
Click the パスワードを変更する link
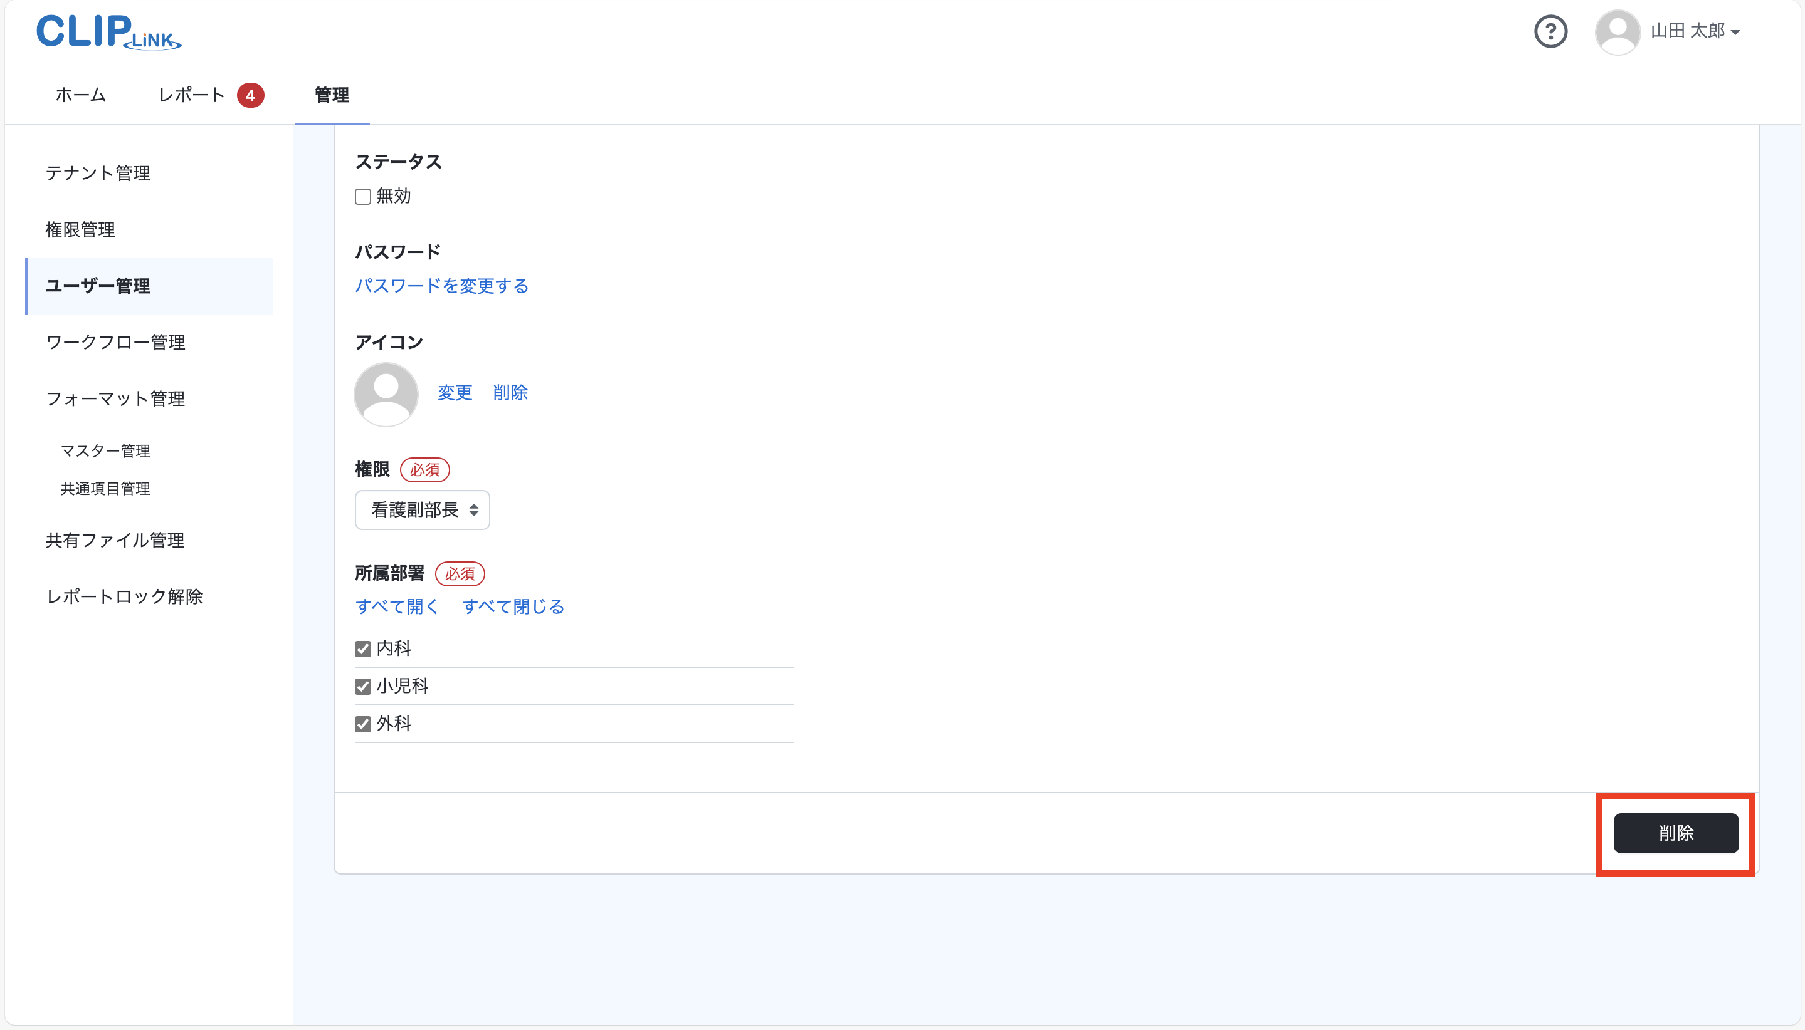(x=442, y=286)
